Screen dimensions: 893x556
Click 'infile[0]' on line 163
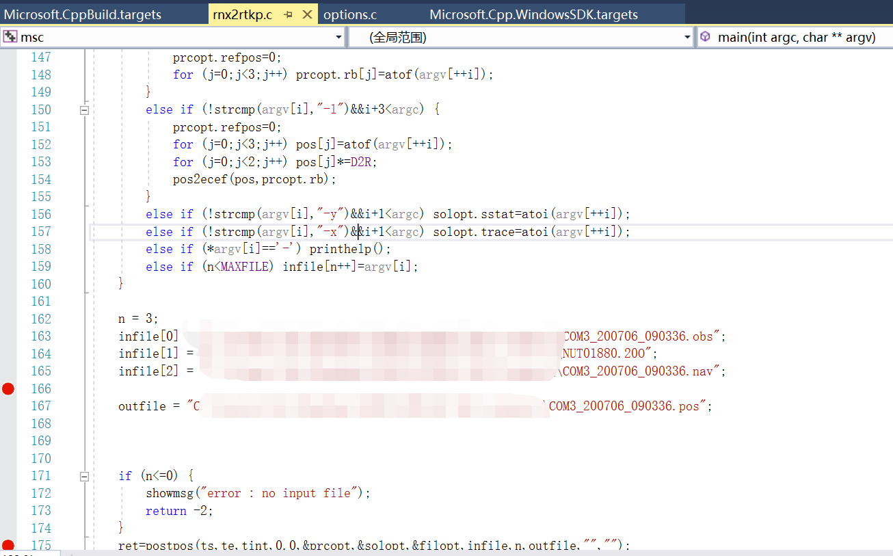148,336
